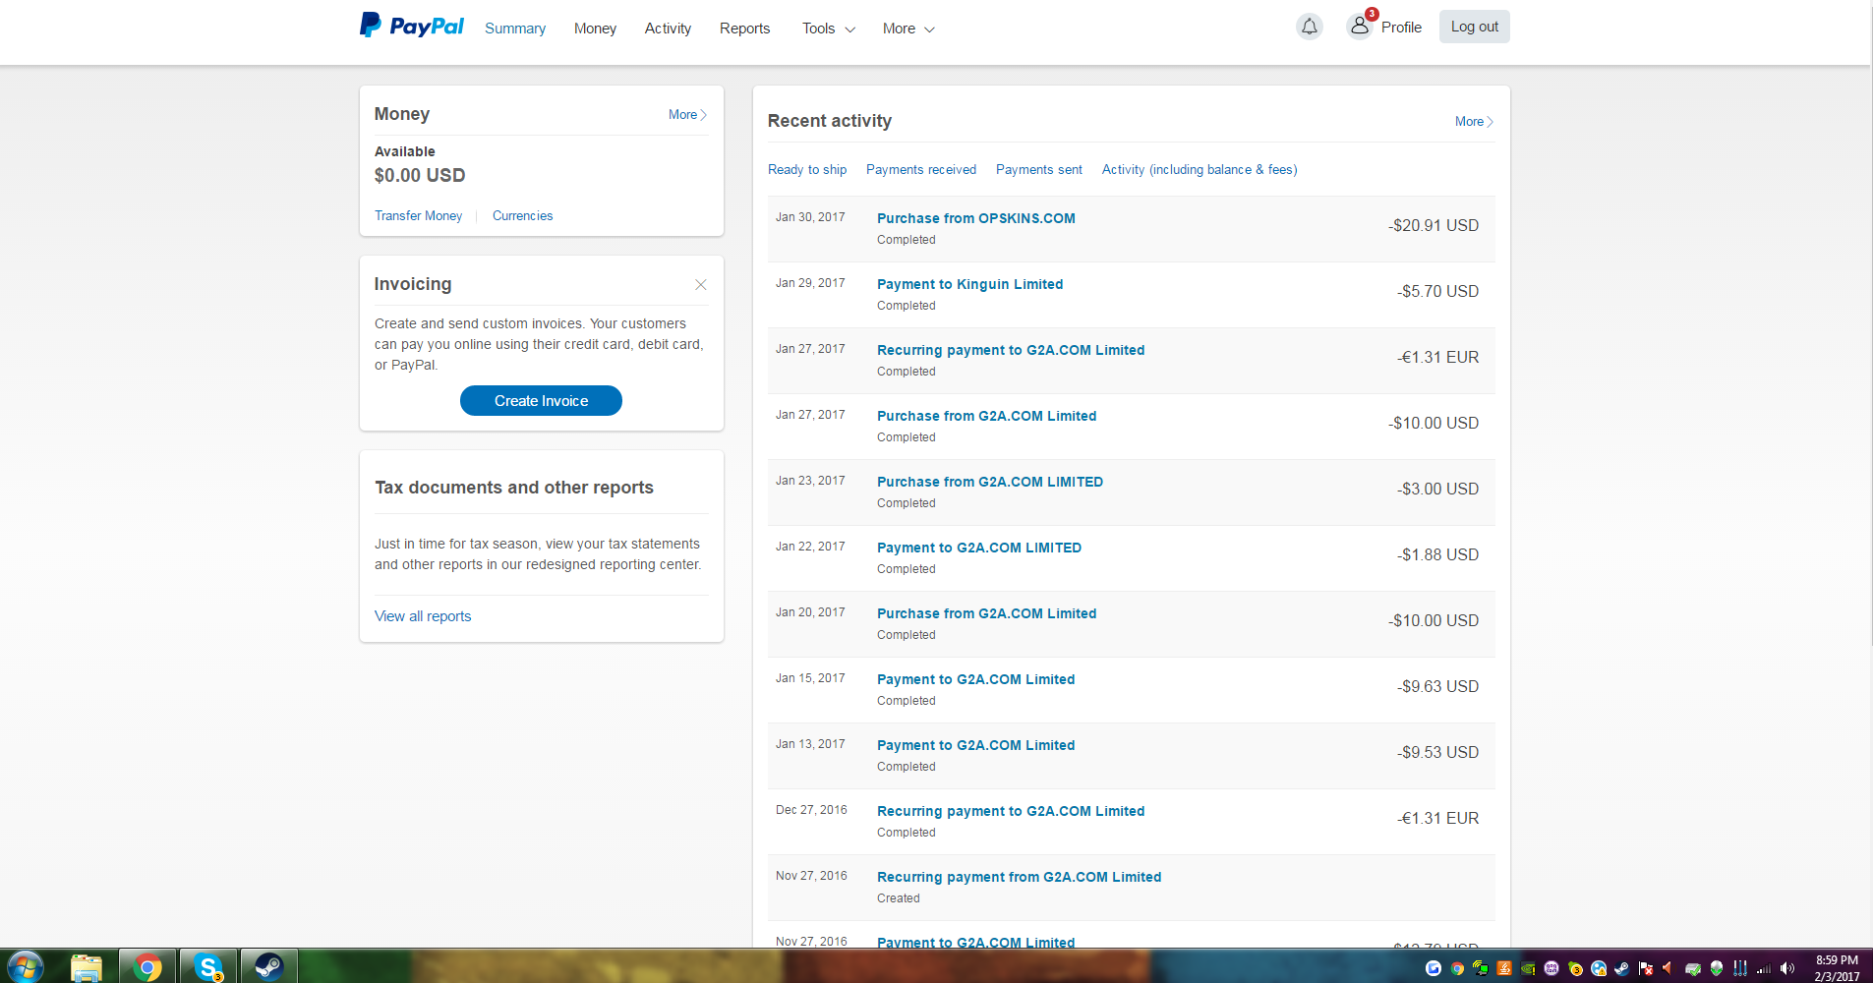
Task: Click the available balance $0.00 USD
Action: [420, 176]
